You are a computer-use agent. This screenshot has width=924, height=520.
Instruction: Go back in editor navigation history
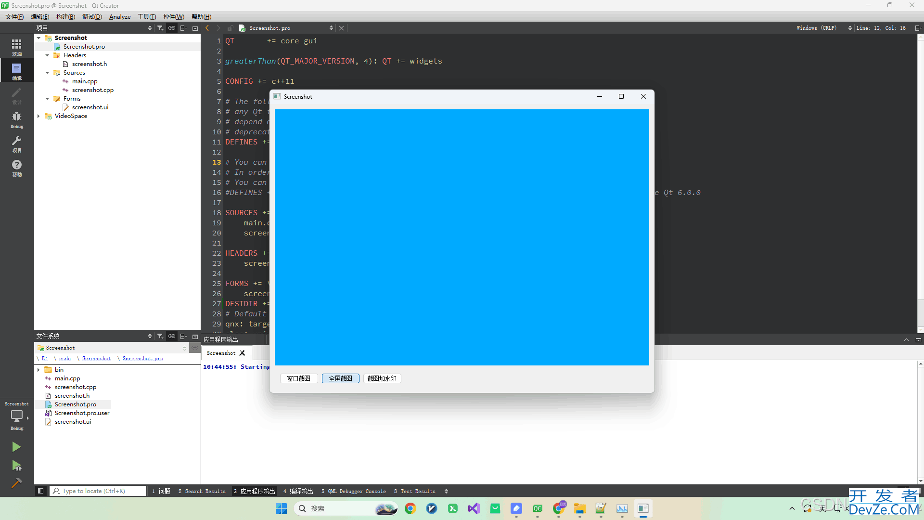click(x=207, y=28)
